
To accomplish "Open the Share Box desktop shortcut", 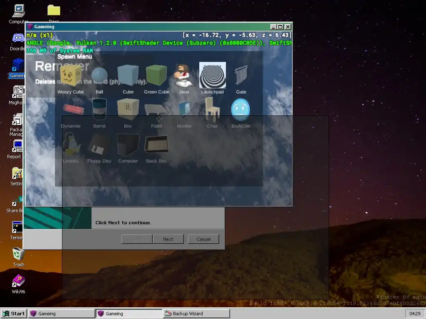I will [x=15, y=204].
